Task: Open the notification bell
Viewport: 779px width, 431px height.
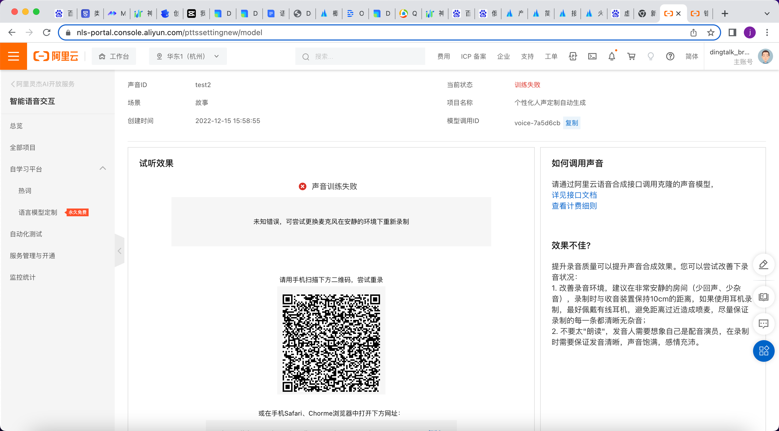Action: tap(612, 56)
